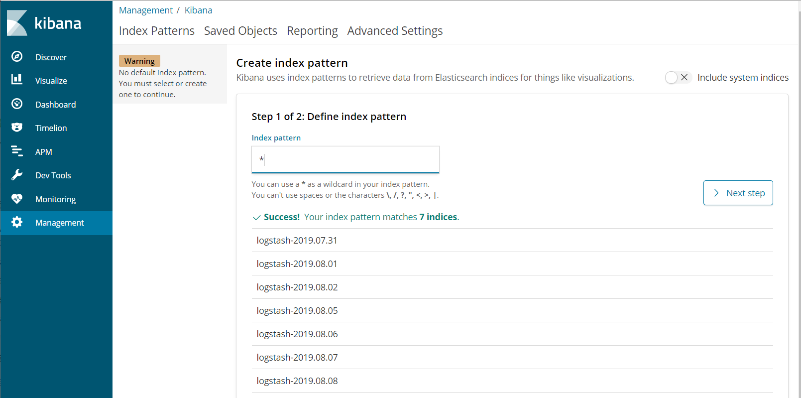The width and height of the screenshot is (801, 398).
Task: Open Dev Tools via wrench icon
Action: point(17,174)
